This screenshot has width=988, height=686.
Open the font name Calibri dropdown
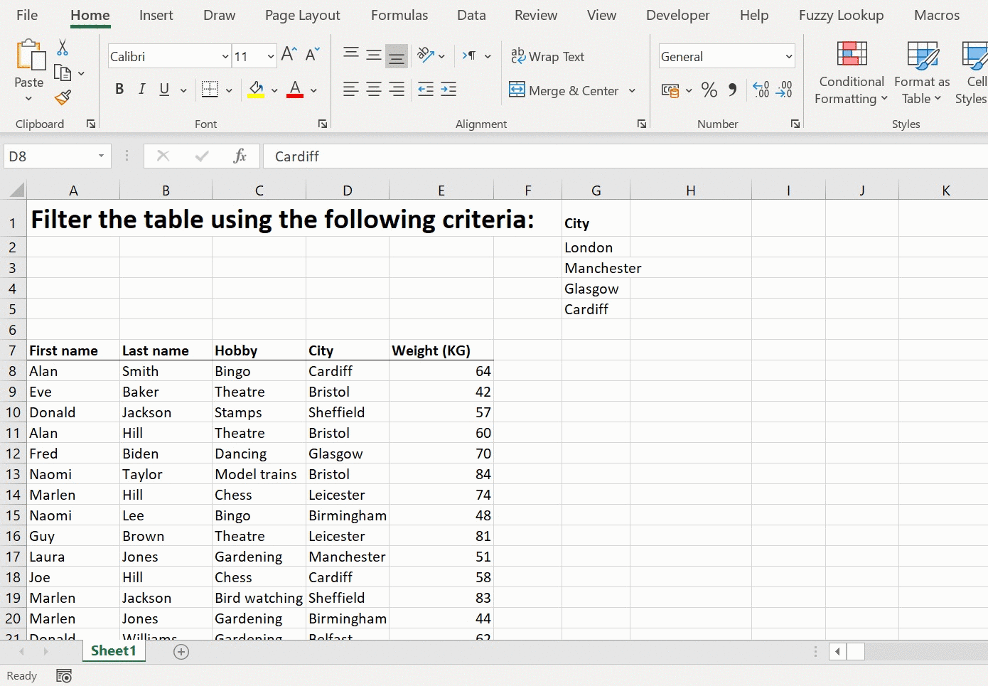click(x=225, y=57)
